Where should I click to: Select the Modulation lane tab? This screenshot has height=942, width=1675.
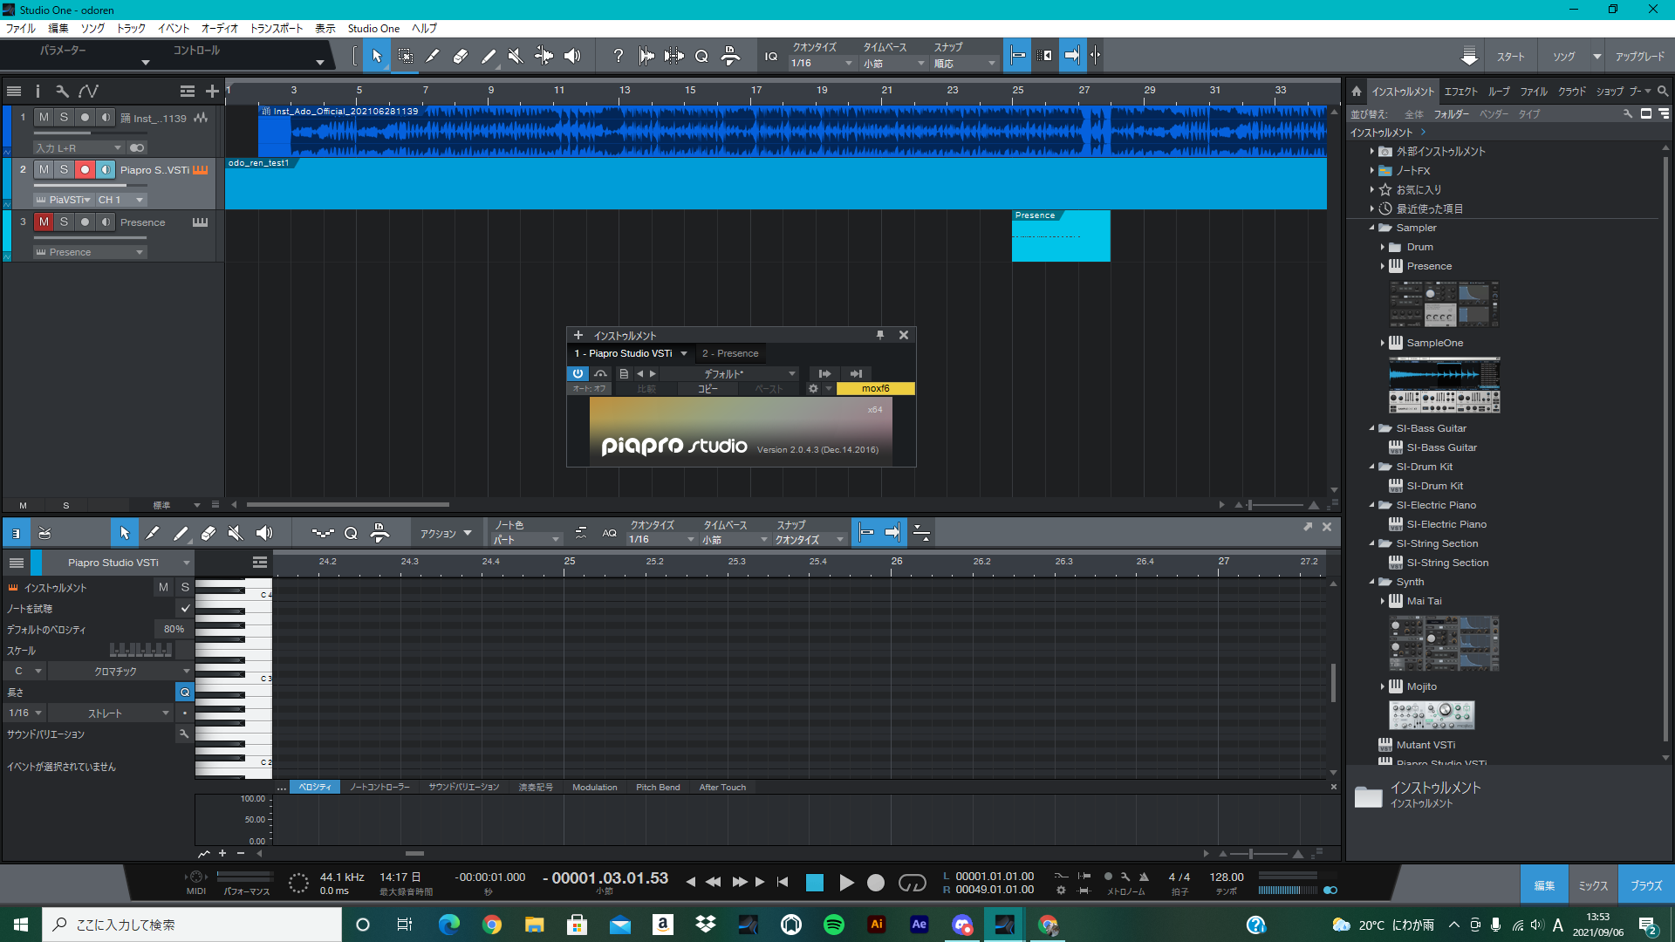point(594,787)
